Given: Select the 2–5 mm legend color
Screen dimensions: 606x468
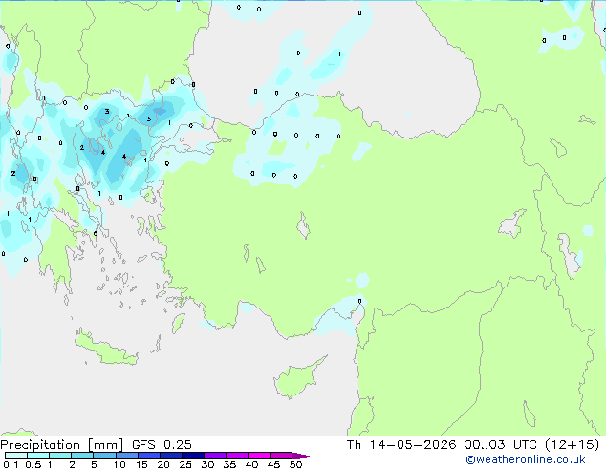Looking at the screenshot, I should pyautogui.click(x=82, y=456).
